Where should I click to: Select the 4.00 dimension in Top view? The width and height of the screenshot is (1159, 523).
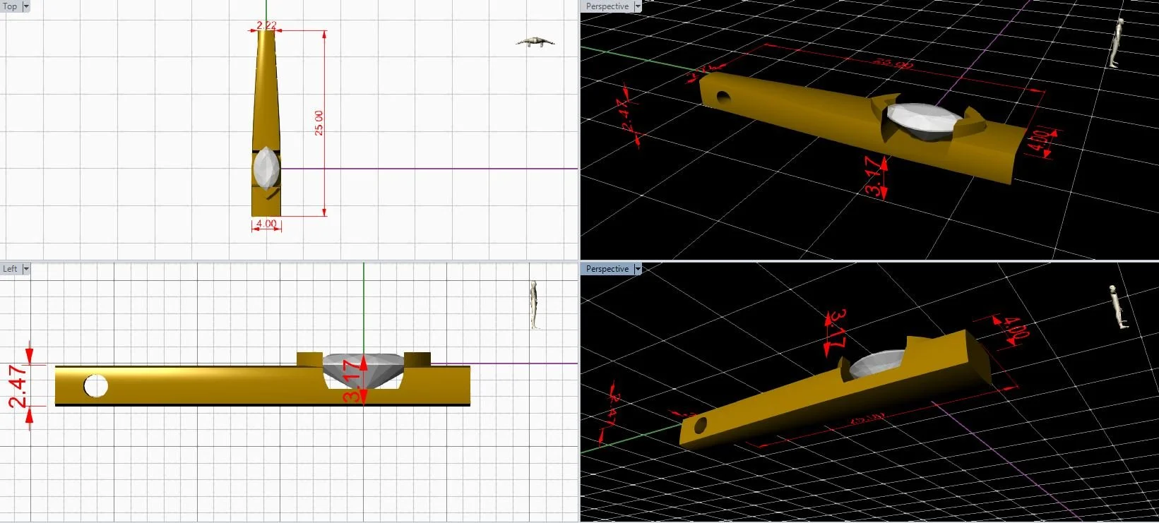click(x=266, y=224)
